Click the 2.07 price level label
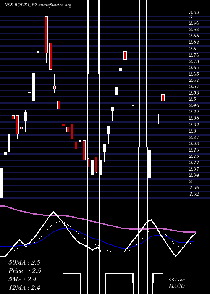210x294 pixels. (194, 169)
